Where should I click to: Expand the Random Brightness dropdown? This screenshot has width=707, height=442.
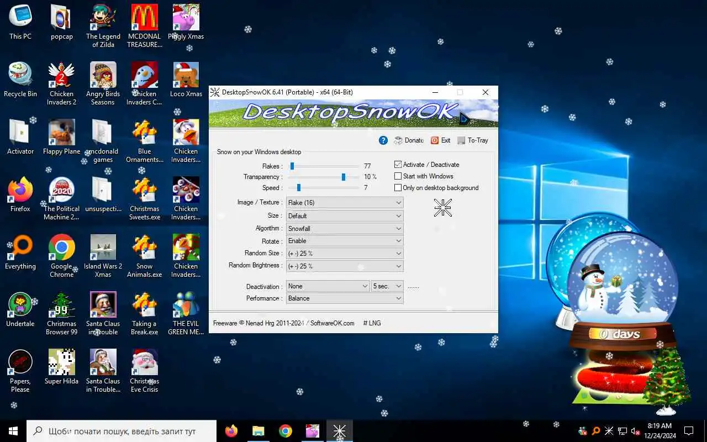(x=345, y=266)
